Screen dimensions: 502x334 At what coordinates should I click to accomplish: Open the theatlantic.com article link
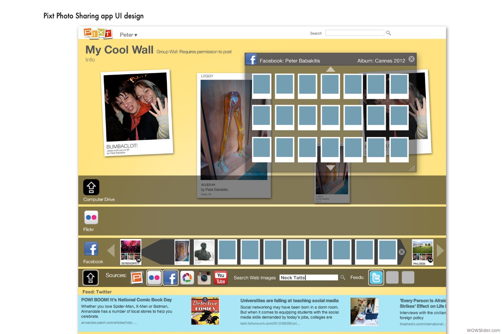(423, 324)
